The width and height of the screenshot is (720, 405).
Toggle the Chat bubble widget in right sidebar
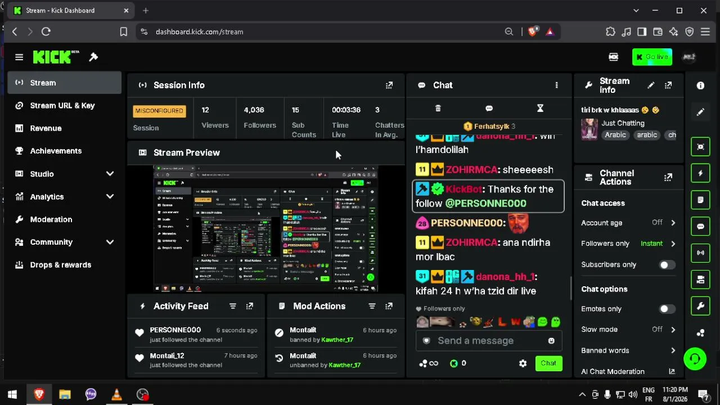point(700,227)
